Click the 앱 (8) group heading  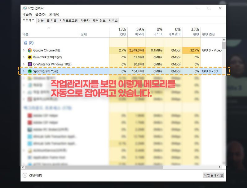(x=29, y=43)
